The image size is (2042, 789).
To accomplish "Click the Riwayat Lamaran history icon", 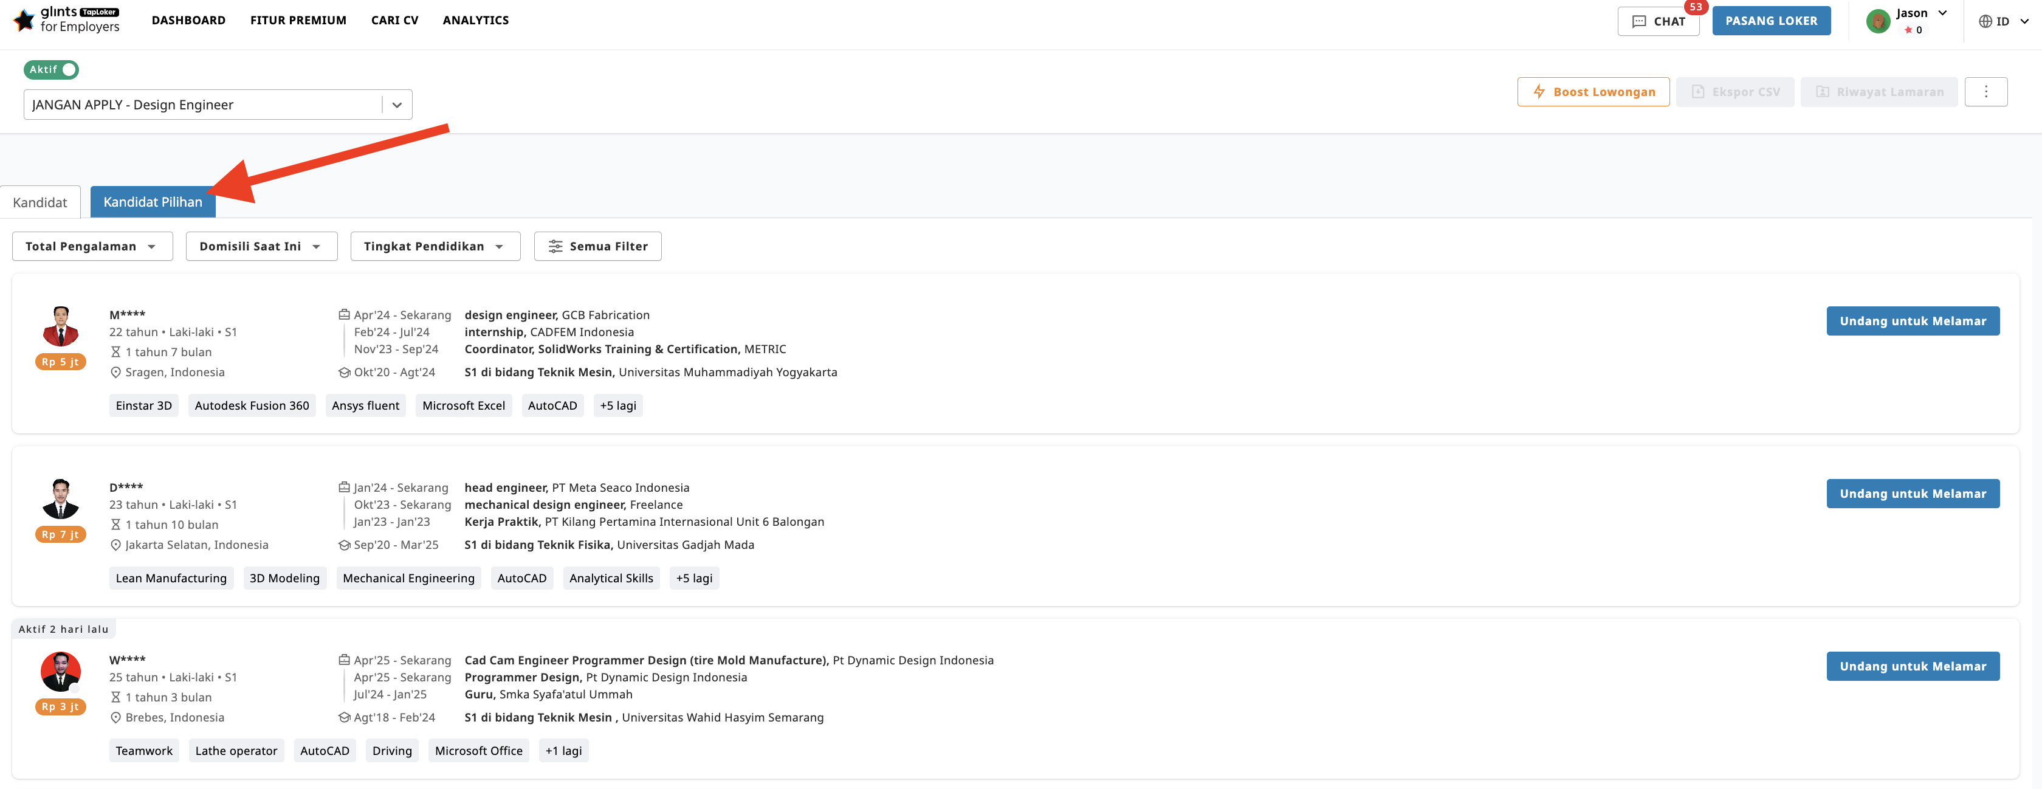I will coord(1823,91).
